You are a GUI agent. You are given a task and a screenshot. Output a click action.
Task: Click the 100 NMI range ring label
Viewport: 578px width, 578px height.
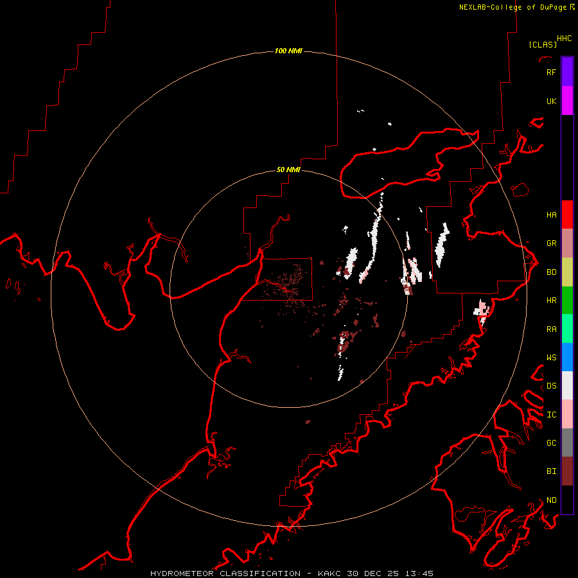(x=288, y=51)
